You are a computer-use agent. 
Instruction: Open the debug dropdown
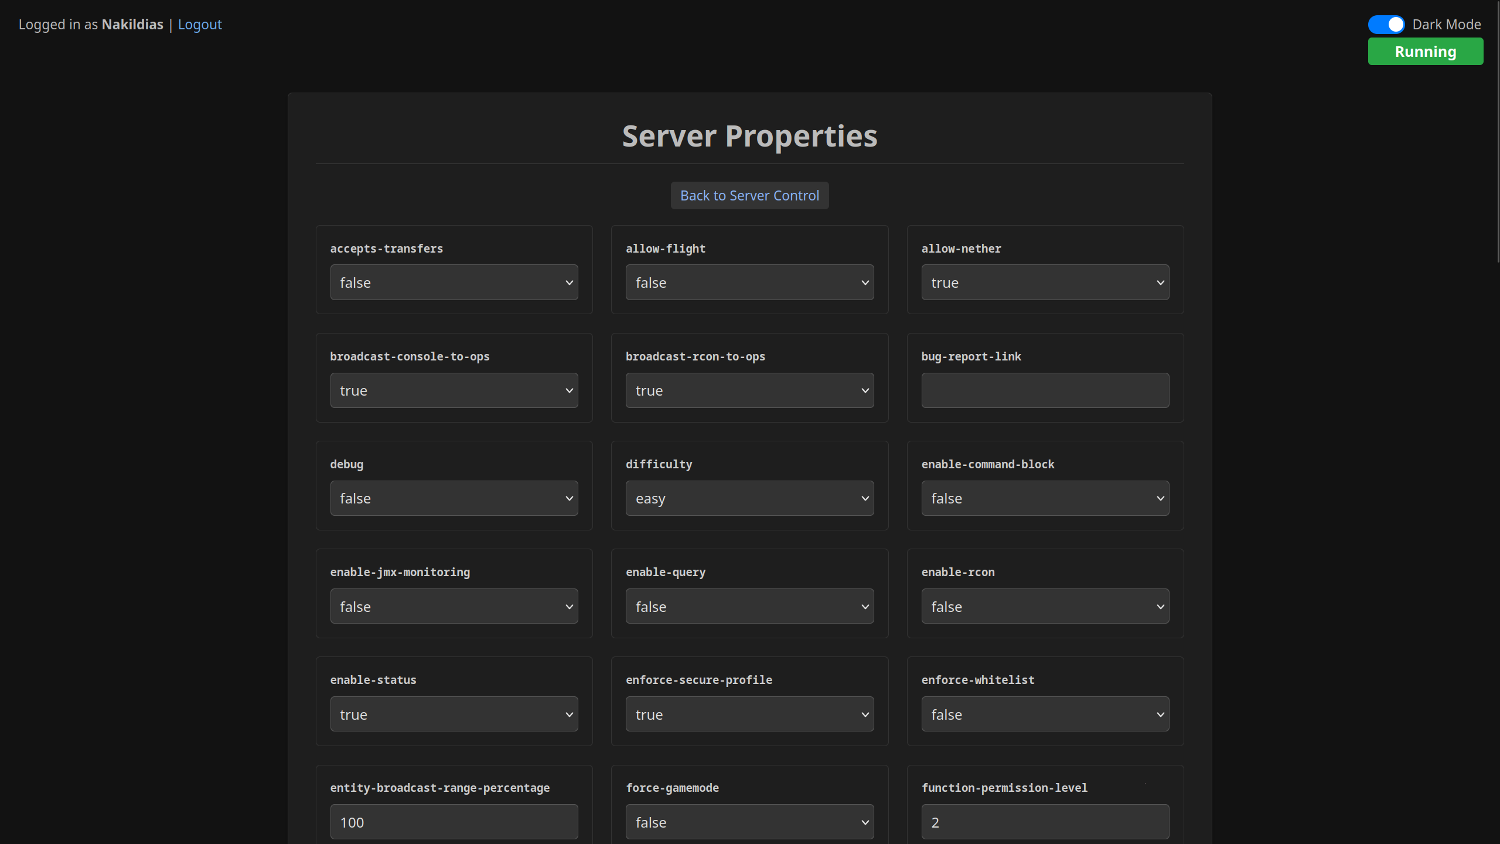click(454, 498)
